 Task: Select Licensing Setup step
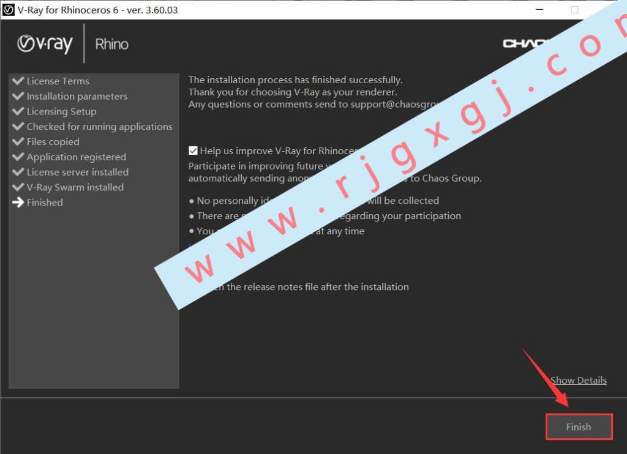(x=62, y=111)
